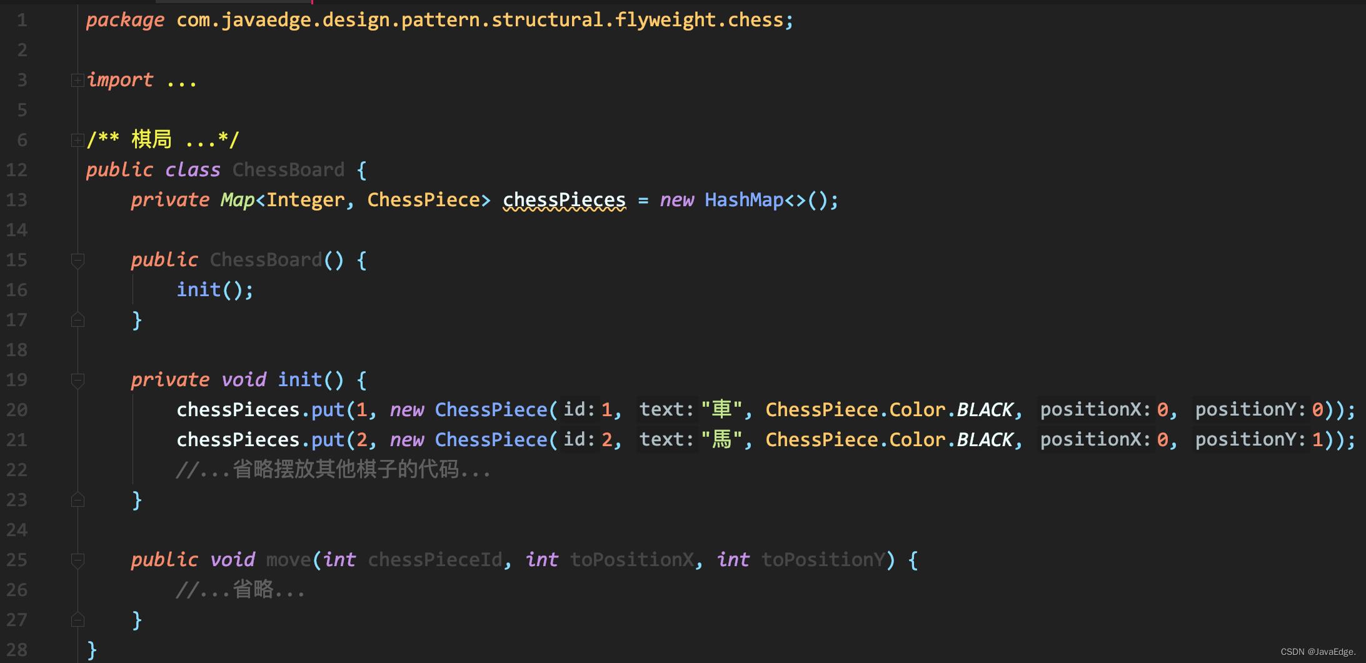This screenshot has height=663, width=1366.
Task: Click line number 13 in the gutter
Action: (17, 200)
